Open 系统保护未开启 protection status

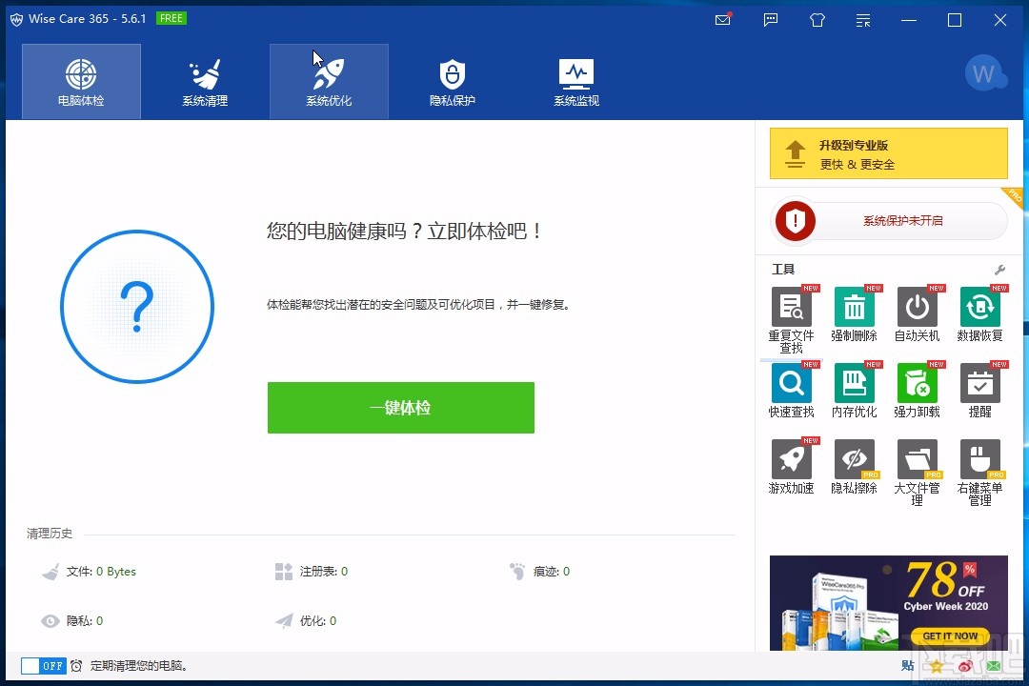(x=891, y=221)
